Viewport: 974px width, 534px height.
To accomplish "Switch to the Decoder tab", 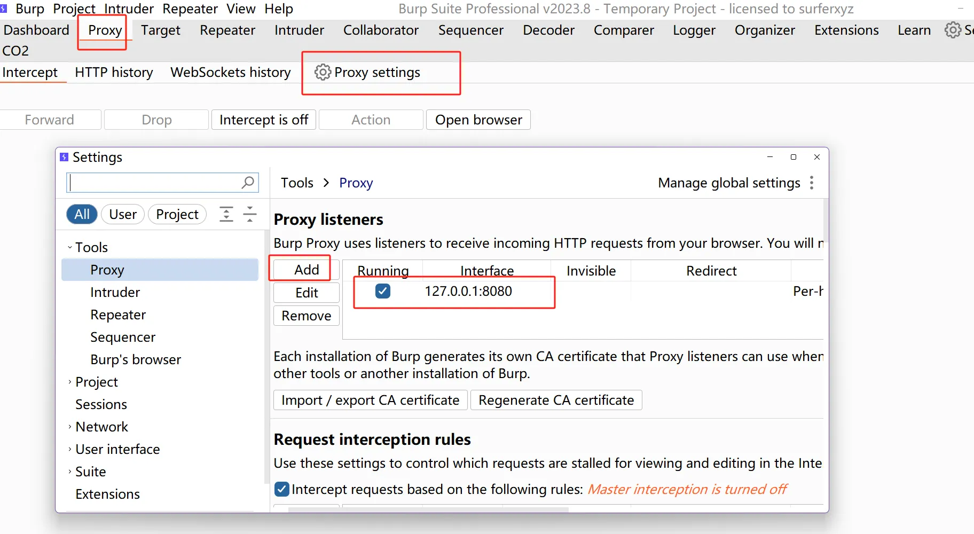I will click(x=548, y=30).
